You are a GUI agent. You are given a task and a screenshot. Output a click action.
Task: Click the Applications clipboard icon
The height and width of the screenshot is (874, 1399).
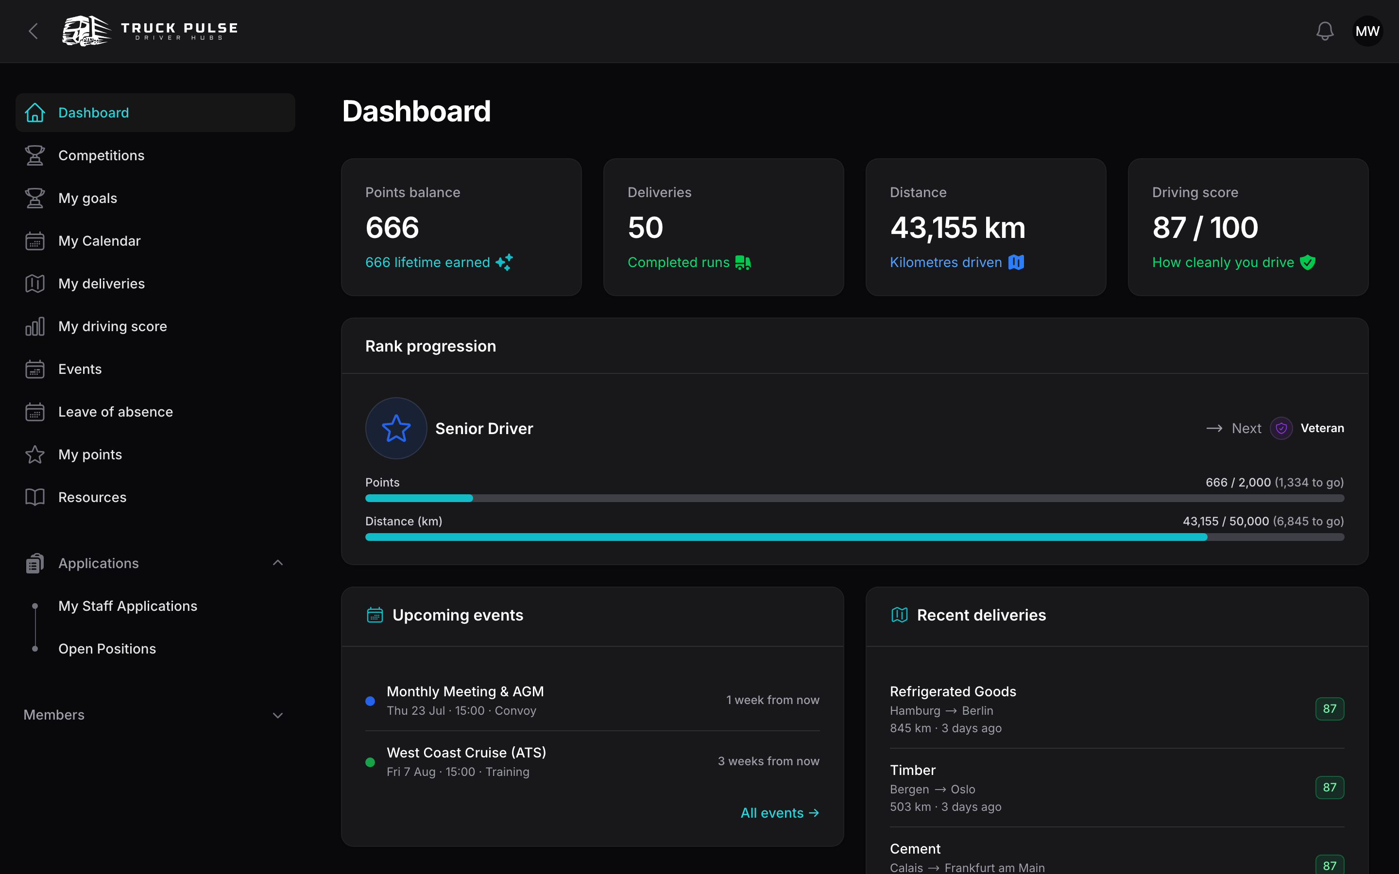click(x=35, y=564)
